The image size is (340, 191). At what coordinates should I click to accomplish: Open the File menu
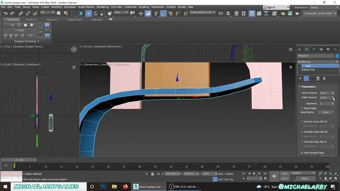(x=3, y=7)
